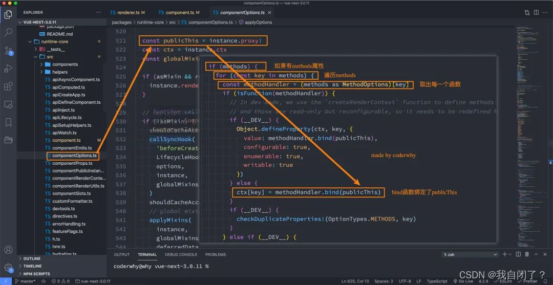Maximize the panel with up chevron

536,254
